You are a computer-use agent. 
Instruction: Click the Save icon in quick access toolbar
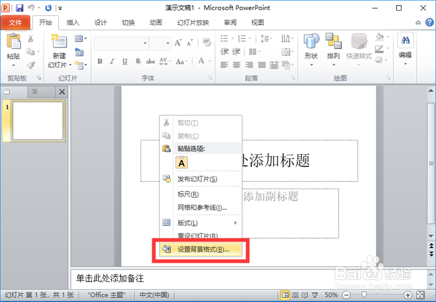point(19,8)
